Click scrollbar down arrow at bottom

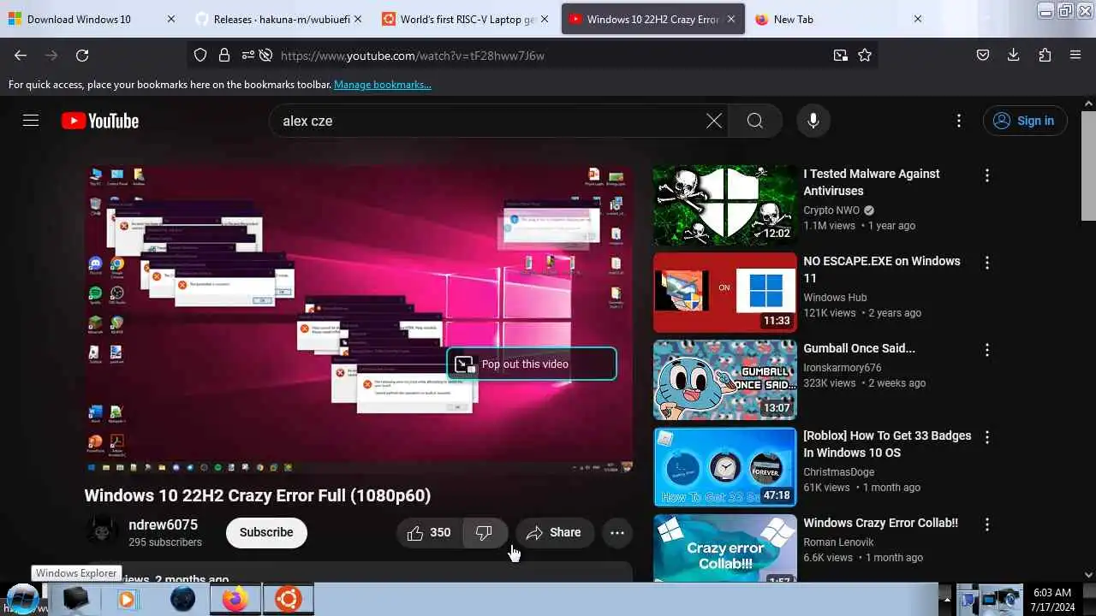click(1088, 575)
